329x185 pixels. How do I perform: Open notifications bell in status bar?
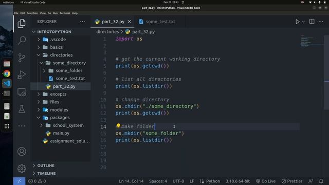coord(321,181)
